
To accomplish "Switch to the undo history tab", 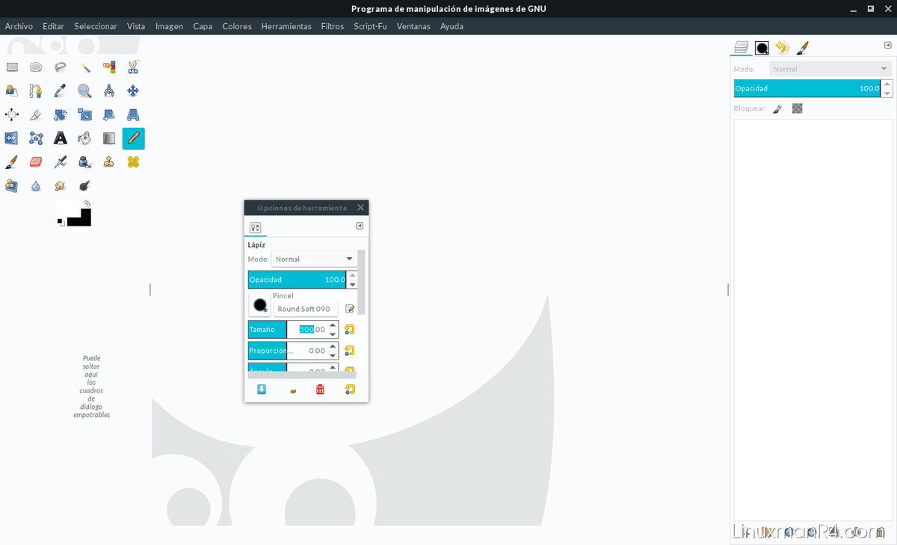I will 782,48.
